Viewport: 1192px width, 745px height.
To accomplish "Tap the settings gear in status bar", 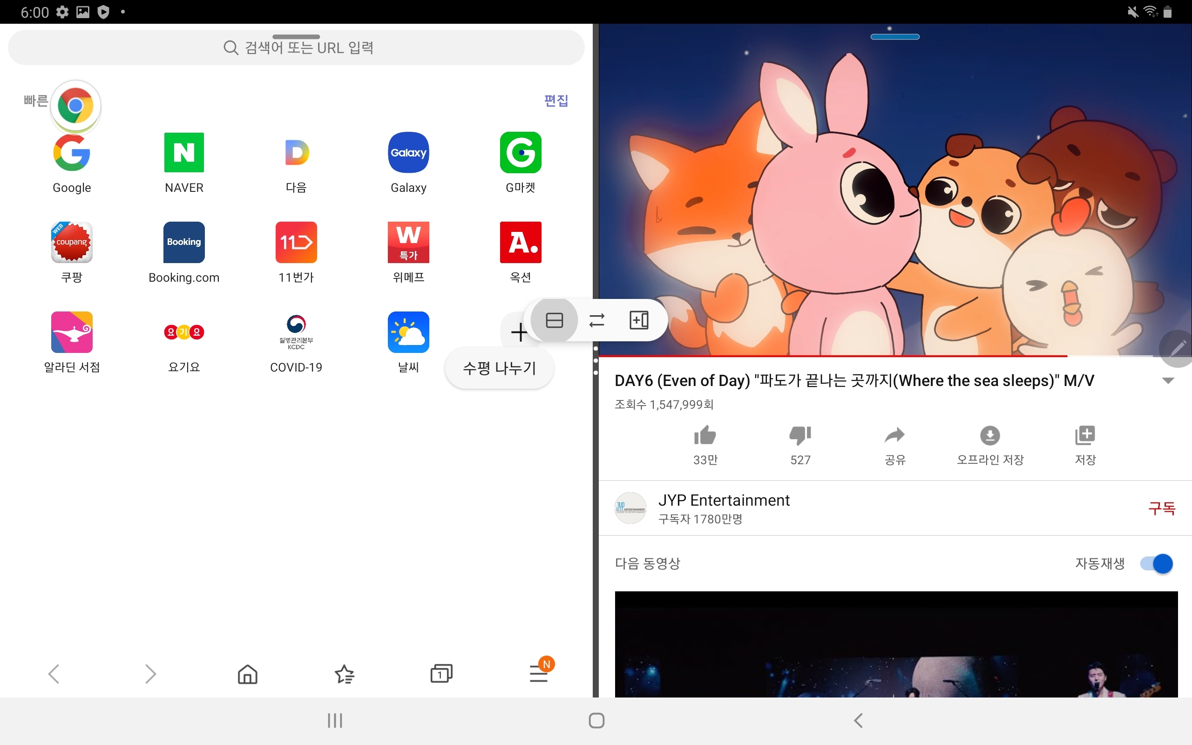I will tap(62, 12).
